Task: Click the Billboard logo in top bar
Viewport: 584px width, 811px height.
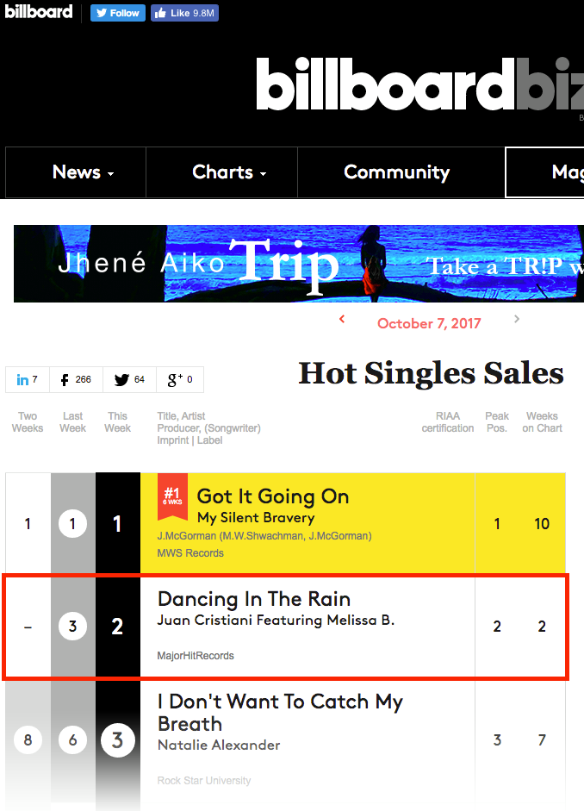Action: [x=39, y=12]
